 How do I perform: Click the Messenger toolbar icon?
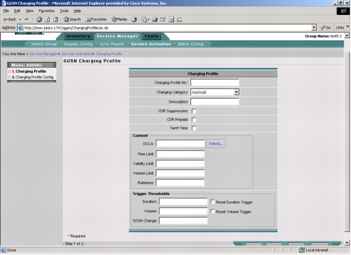coord(180,20)
